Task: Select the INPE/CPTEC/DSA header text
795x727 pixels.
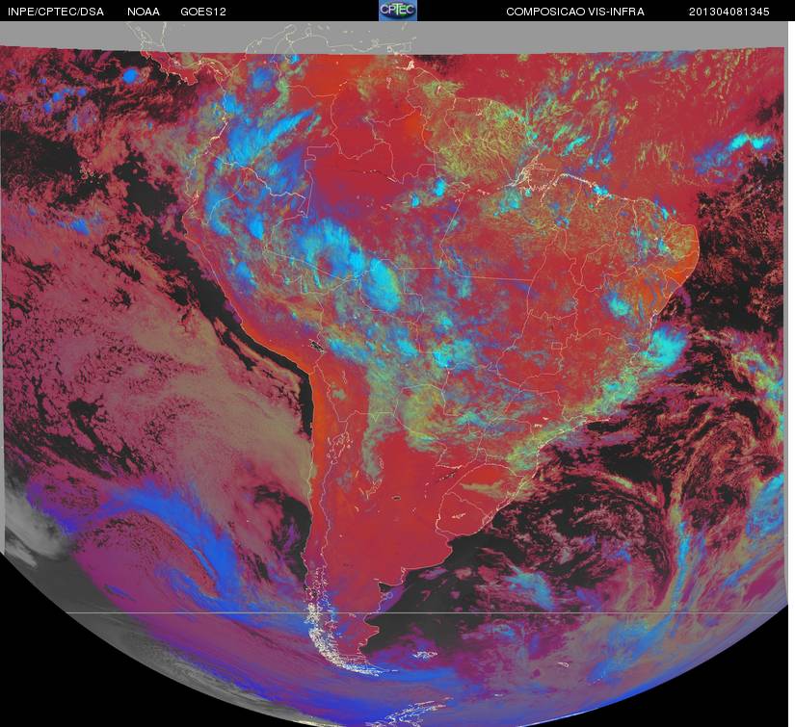Action: (56, 12)
